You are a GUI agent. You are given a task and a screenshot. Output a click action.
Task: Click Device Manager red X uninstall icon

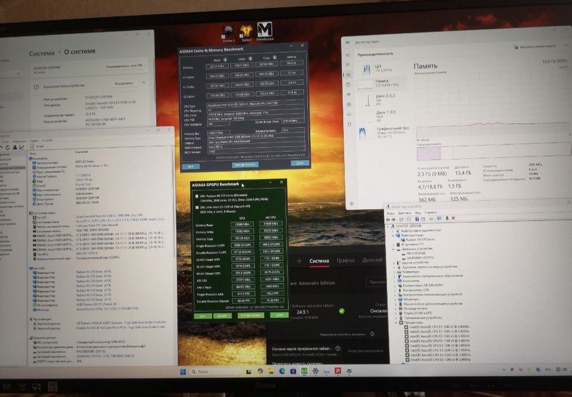tap(453, 218)
